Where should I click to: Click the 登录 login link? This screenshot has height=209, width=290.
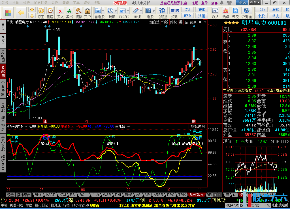point(204,3)
